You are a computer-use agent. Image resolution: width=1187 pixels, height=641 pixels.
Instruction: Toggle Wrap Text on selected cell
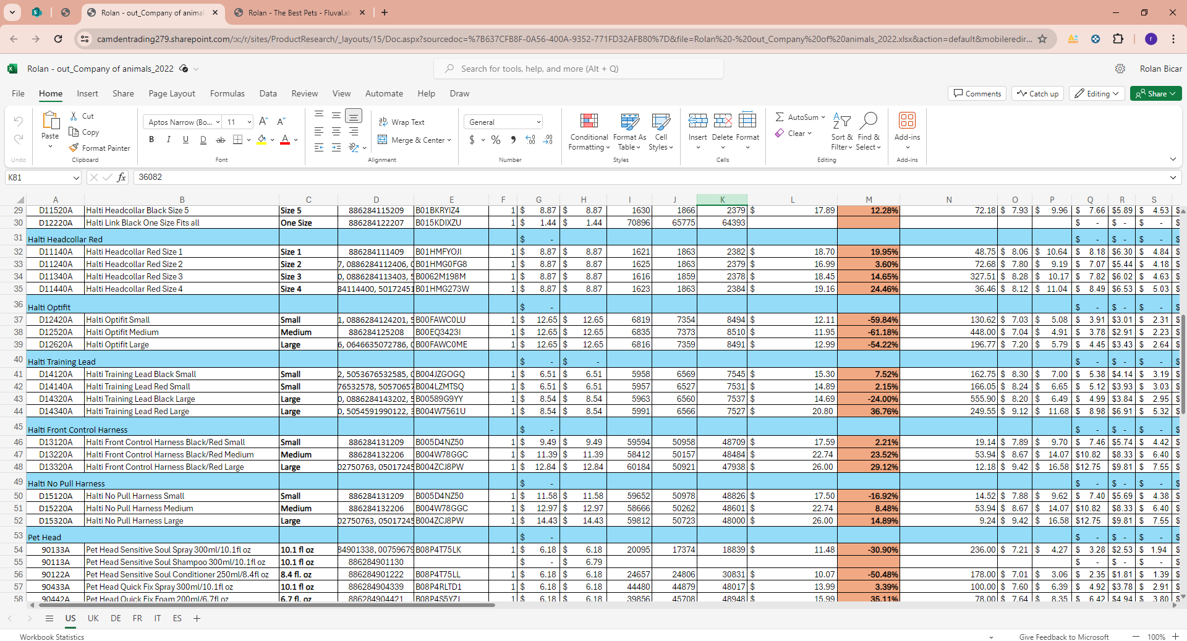click(402, 122)
